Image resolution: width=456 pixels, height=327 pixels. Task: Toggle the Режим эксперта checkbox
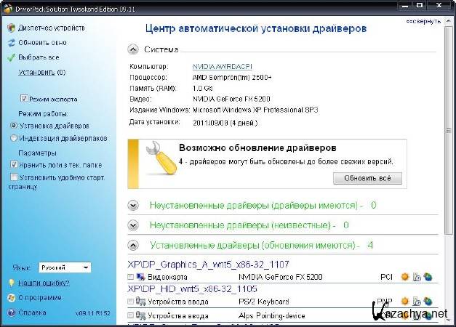click(x=24, y=99)
